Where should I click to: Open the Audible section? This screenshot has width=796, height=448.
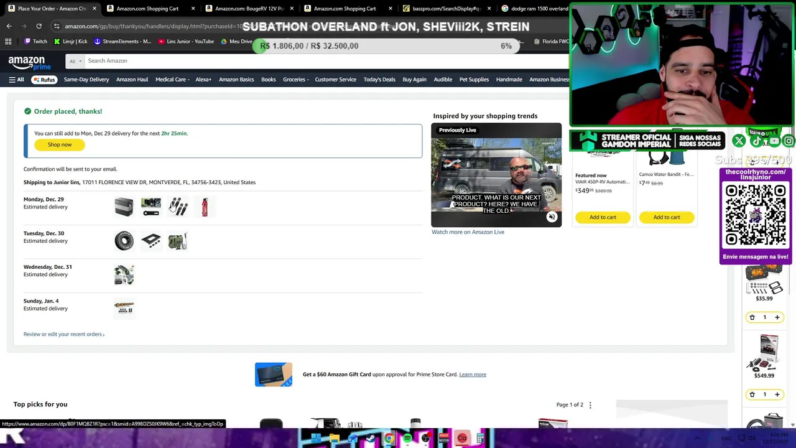443,80
